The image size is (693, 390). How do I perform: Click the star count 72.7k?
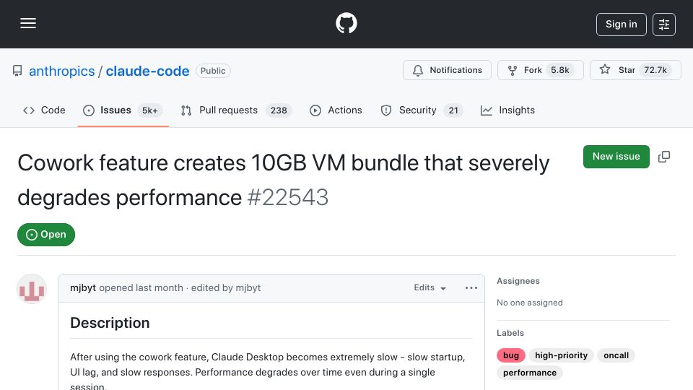tap(655, 70)
